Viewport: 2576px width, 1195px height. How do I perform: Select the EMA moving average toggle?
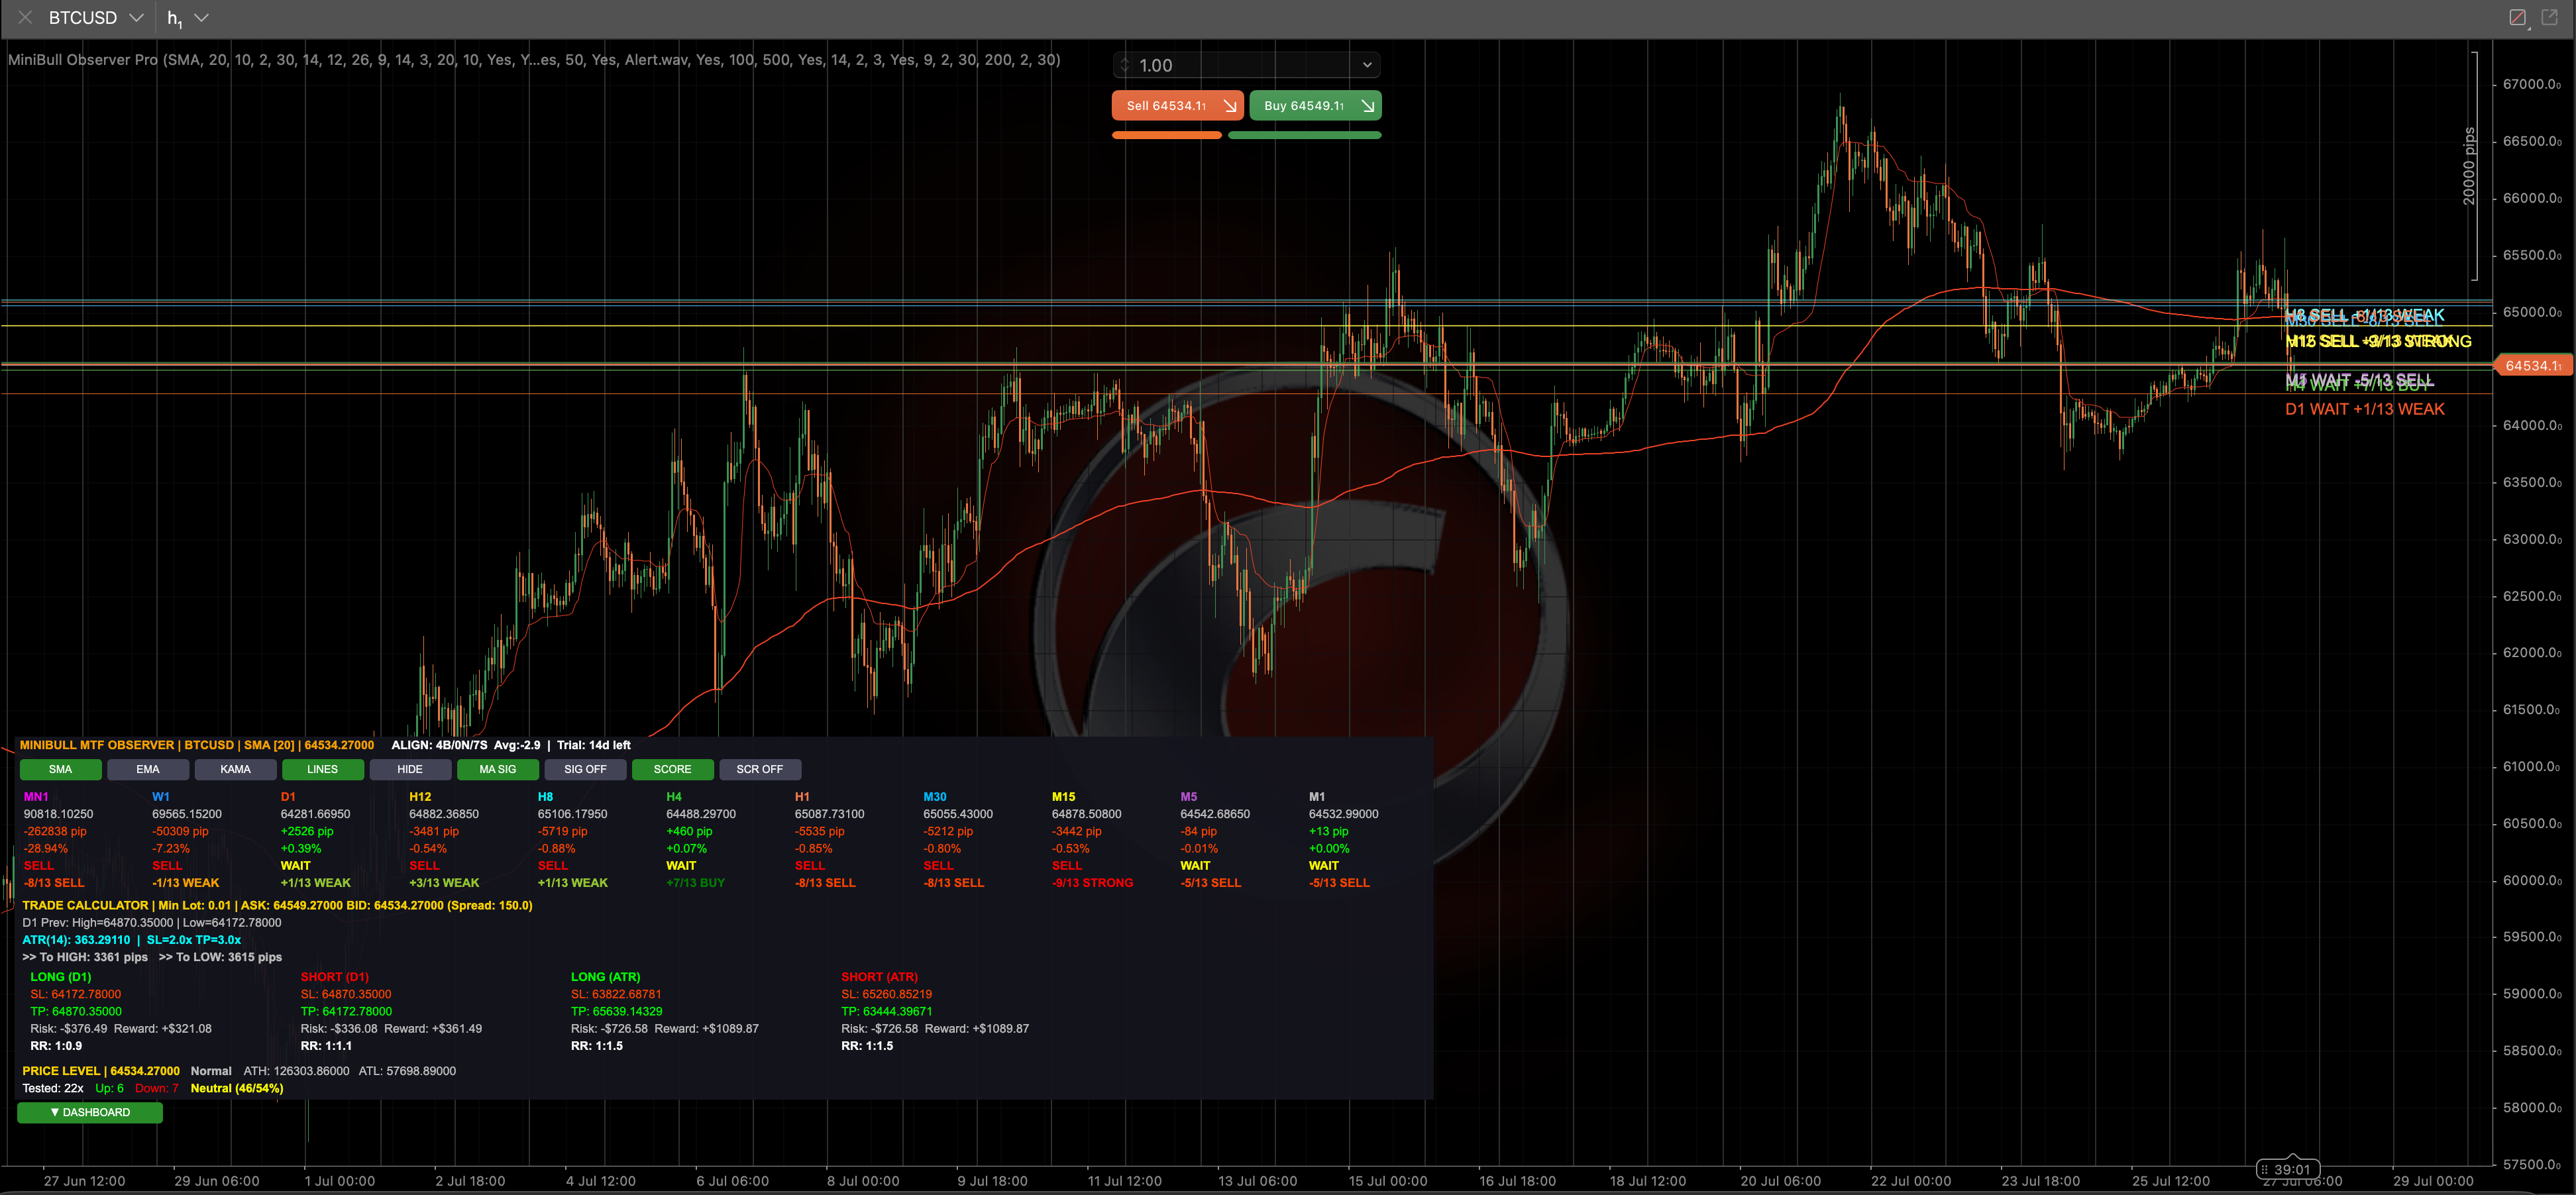point(148,769)
